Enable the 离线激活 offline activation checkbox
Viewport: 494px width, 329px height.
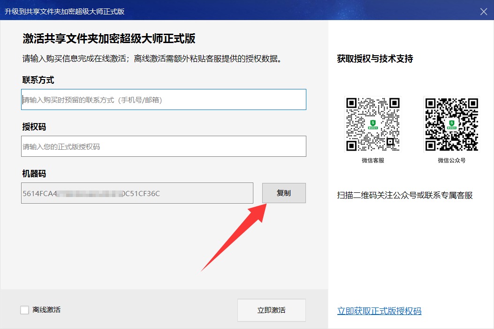click(x=24, y=310)
